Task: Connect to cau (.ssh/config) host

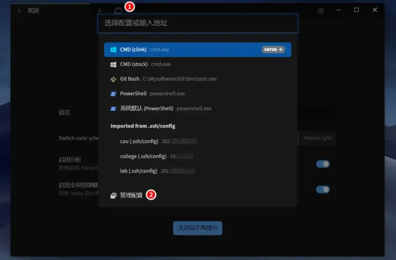Action: tap(197, 141)
